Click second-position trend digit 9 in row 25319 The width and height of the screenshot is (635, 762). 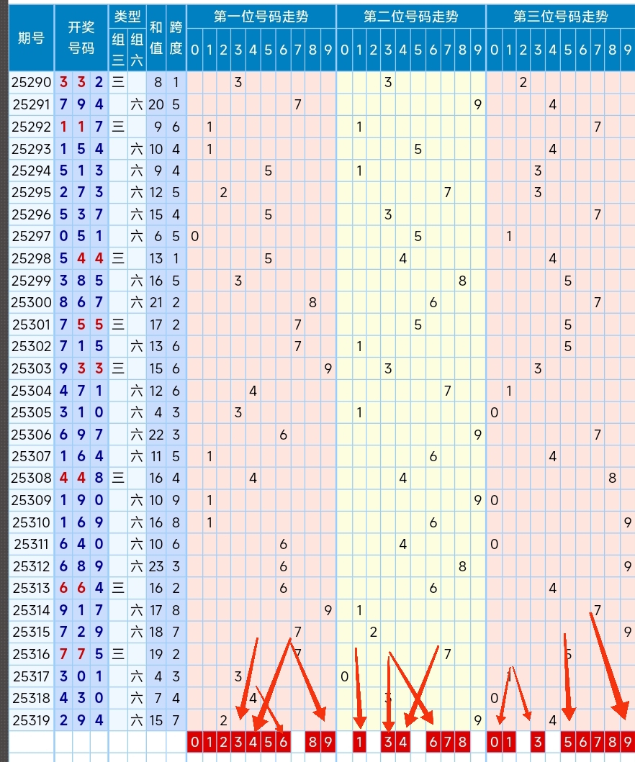(x=478, y=720)
